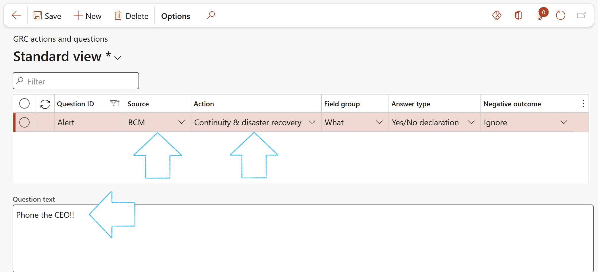Screen dimensions: 598x272
Task: Click the Delete button
Action: [131, 16]
